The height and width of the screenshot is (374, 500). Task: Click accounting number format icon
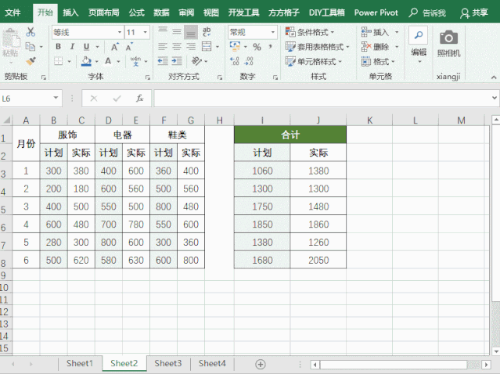(x=235, y=46)
